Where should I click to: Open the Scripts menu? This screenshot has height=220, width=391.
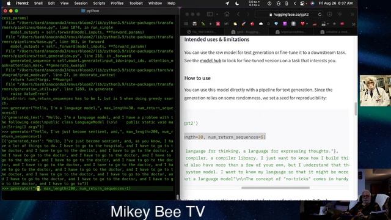tap(99, 3)
